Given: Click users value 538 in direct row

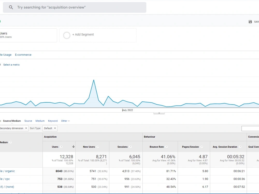Looking at the screenshot, I should click(60, 187).
